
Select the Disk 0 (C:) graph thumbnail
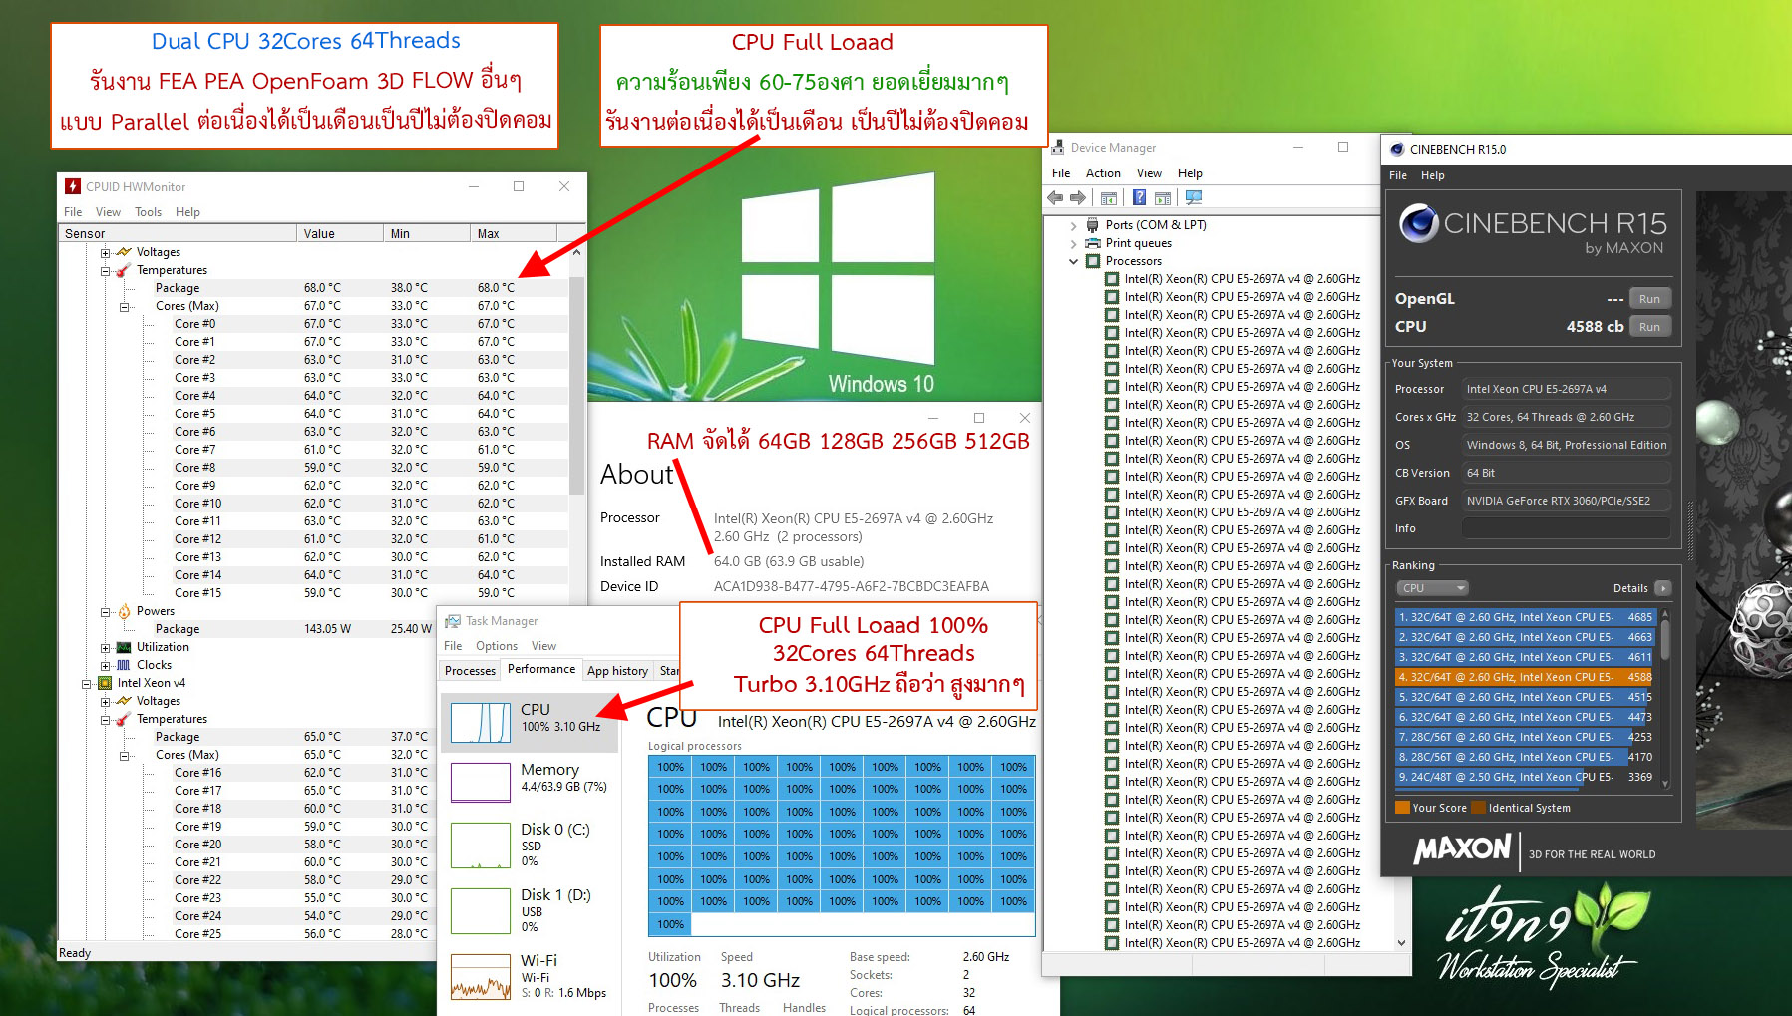tap(481, 846)
